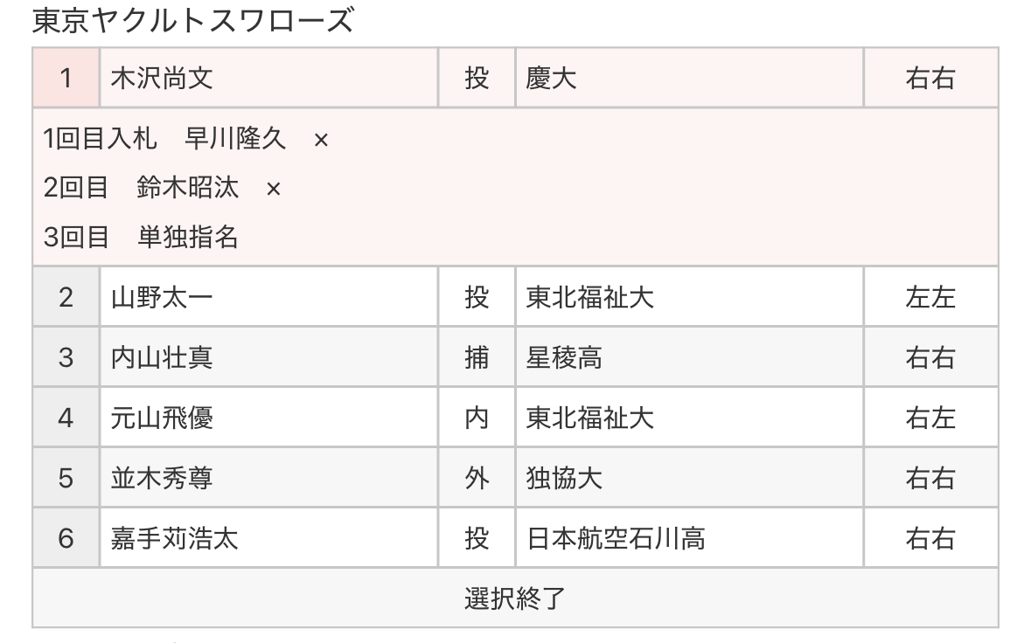Click the 独協大 school cell
This screenshot has width=1031, height=643.
[689, 478]
